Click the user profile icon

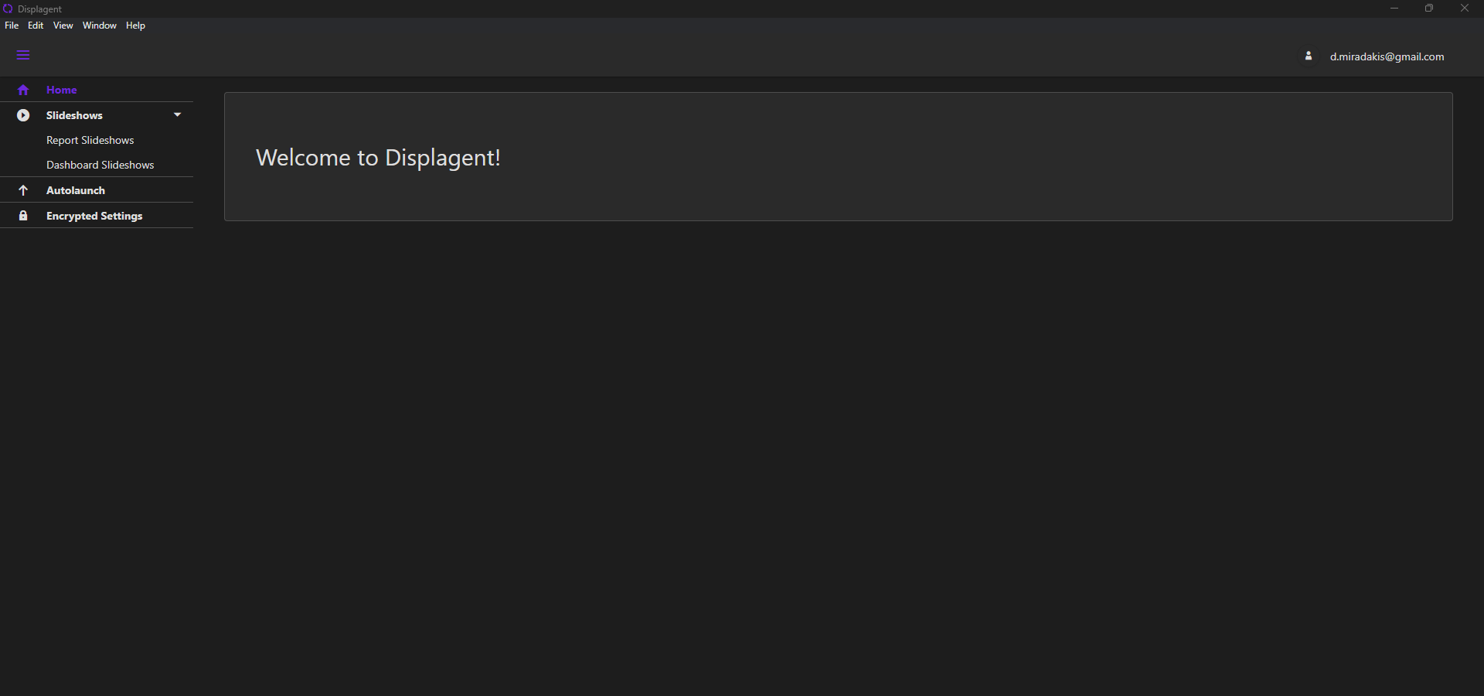coord(1309,56)
